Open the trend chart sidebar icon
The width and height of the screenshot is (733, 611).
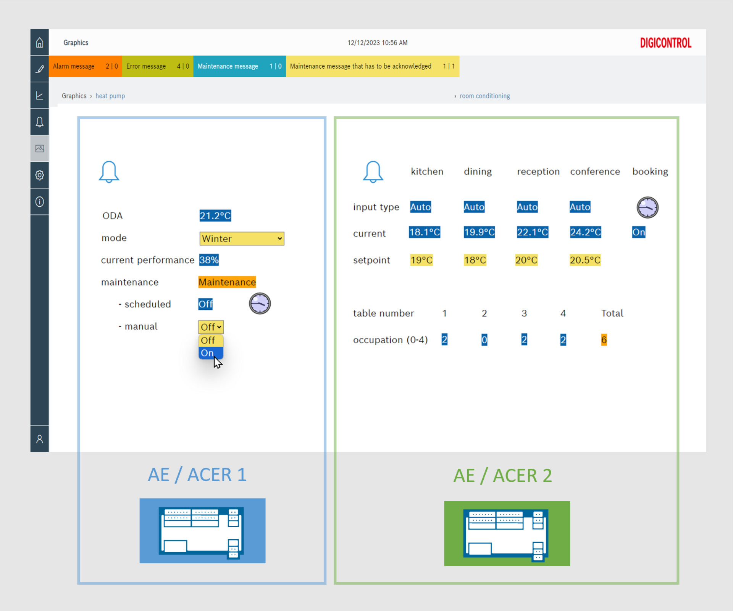tap(39, 95)
